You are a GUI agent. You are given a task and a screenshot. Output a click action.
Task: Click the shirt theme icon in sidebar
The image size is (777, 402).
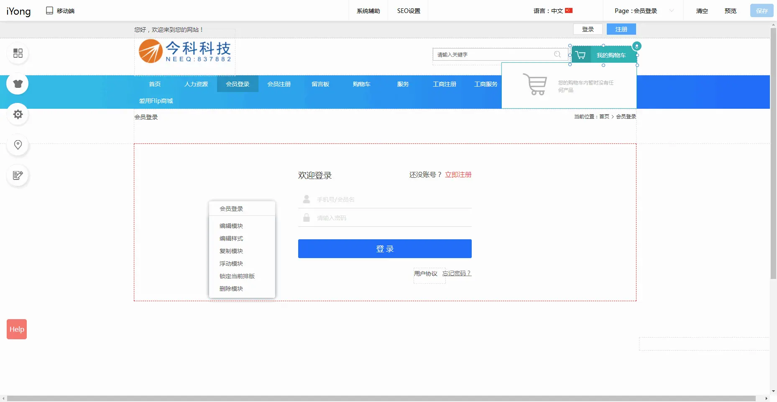18,84
